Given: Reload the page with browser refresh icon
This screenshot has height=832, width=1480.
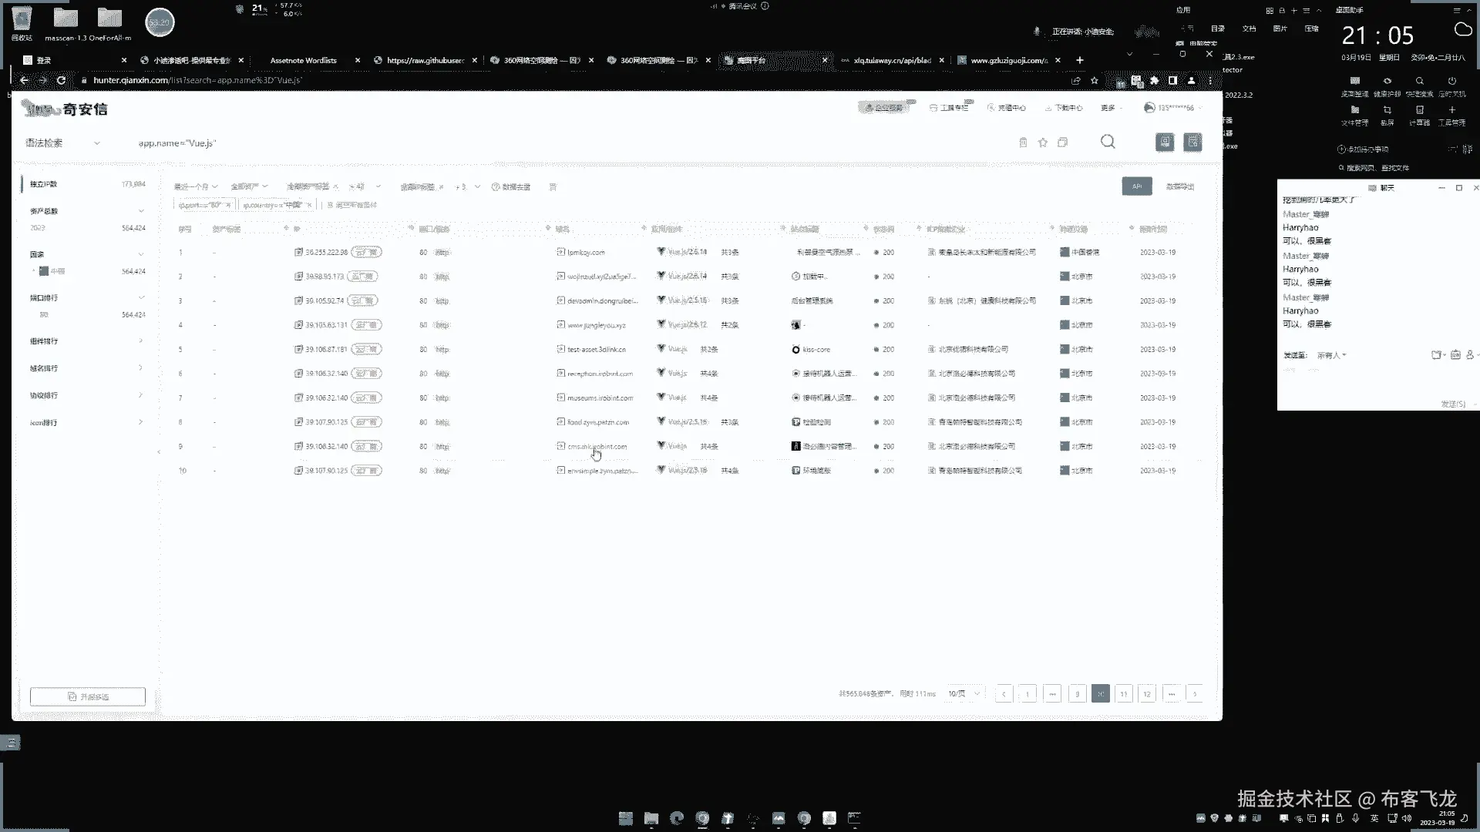Looking at the screenshot, I should pyautogui.click(x=61, y=80).
